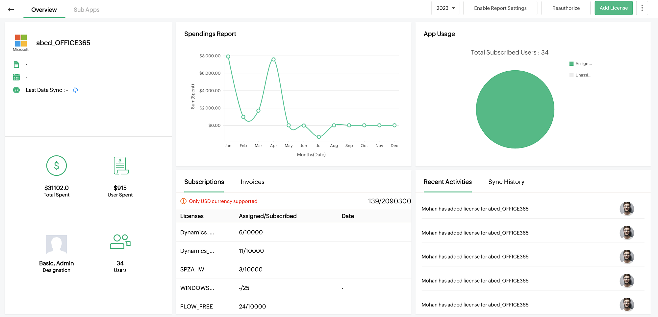This screenshot has height=317, width=658.
Task: Switch to the Sync History tab
Action: pyautogui.click(x=506, y=182)
